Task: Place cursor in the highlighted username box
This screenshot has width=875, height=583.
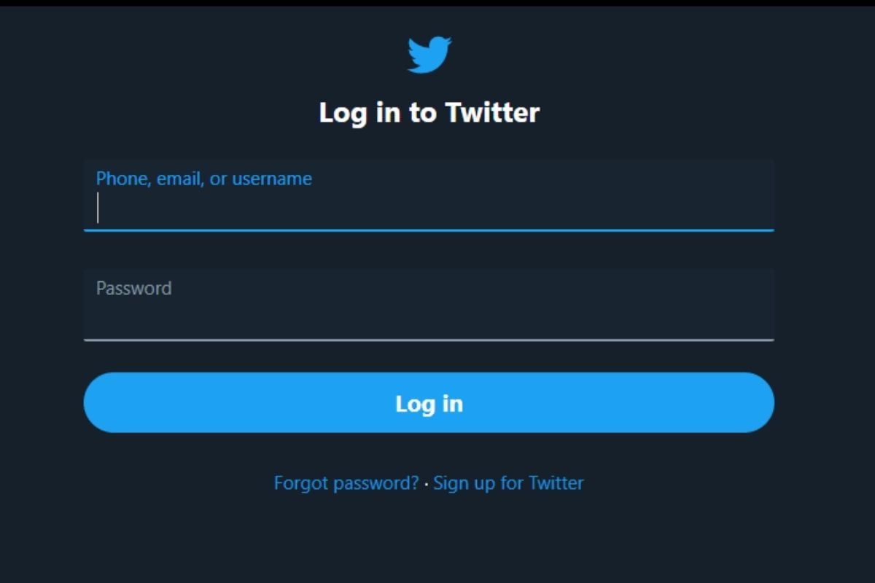Action: (x=429, y=195)
